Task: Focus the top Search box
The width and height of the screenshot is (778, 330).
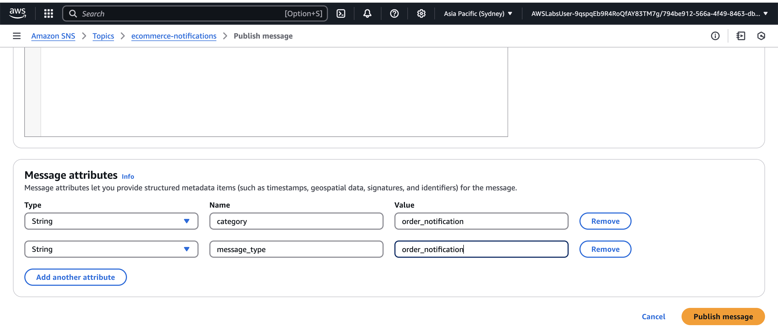Action: [x=195, y=13]
